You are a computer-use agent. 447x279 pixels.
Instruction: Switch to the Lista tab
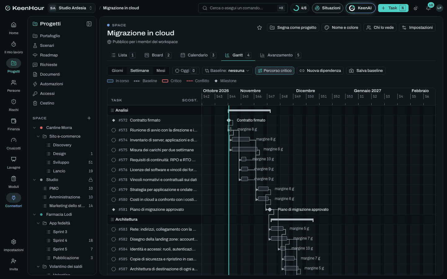coord(123,55)
